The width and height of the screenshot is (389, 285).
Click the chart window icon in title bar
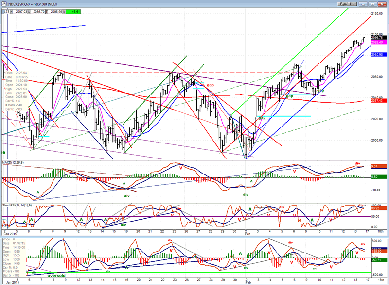pyautogui.click(x=3, y=2)
